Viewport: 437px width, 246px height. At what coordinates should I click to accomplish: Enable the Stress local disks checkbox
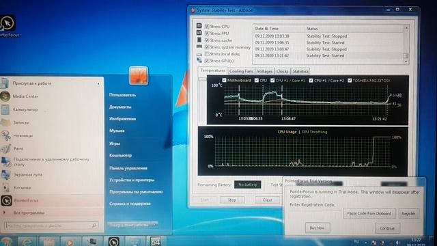[x=207, y=54]
